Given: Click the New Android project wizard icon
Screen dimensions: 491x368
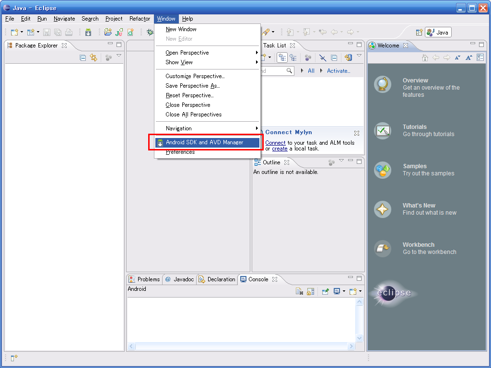Looking at the screenshot, I should click(x=108, y=32).
